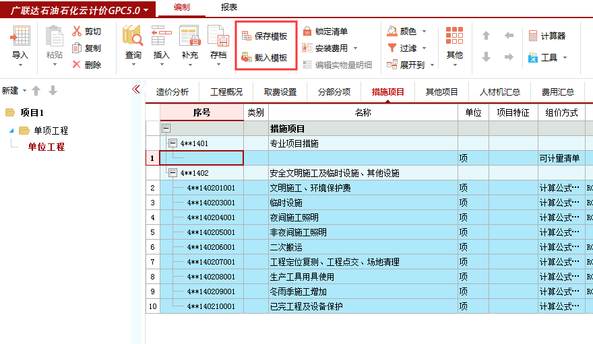Copy selection with 复制
The width and height of the screenshot is (593, 344).
[87, 48]
